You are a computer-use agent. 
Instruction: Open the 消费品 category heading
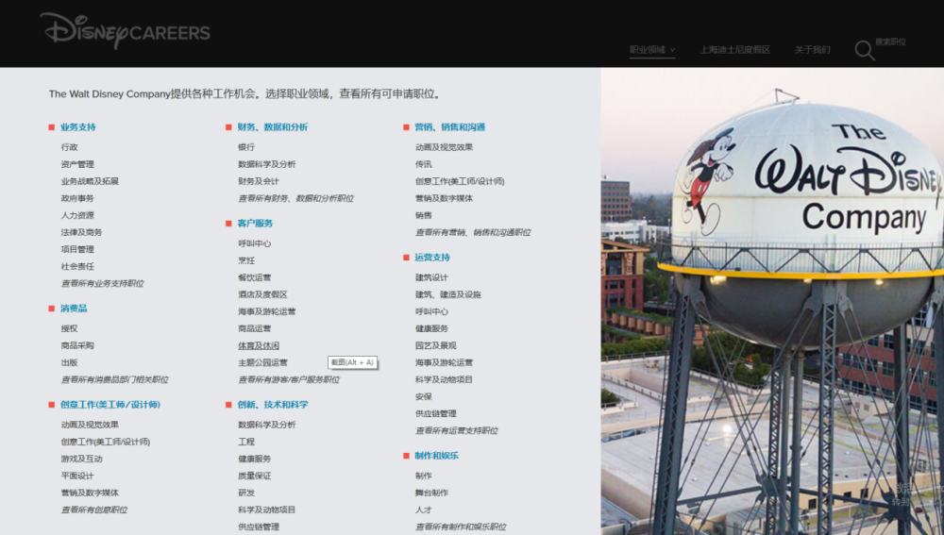point(74,309)
